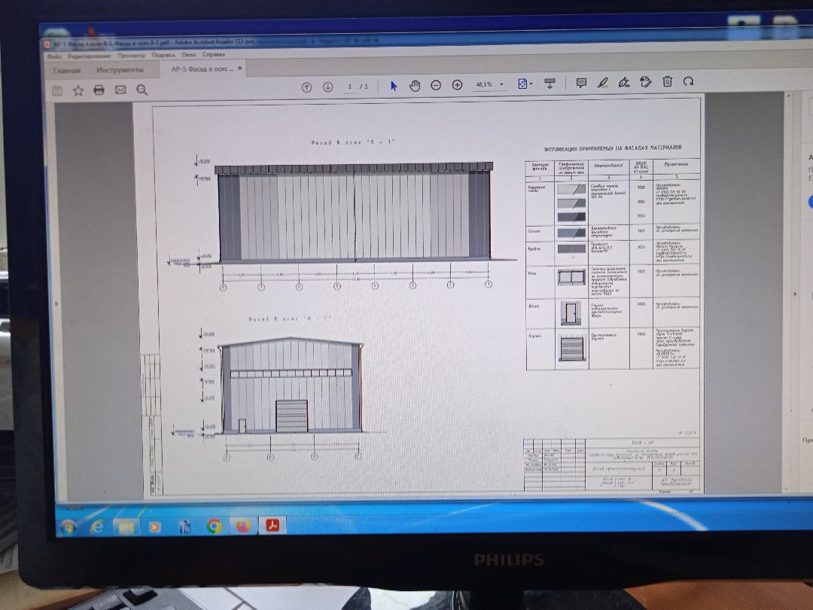Bookmark the document with the star icon

tap(78, 90)
